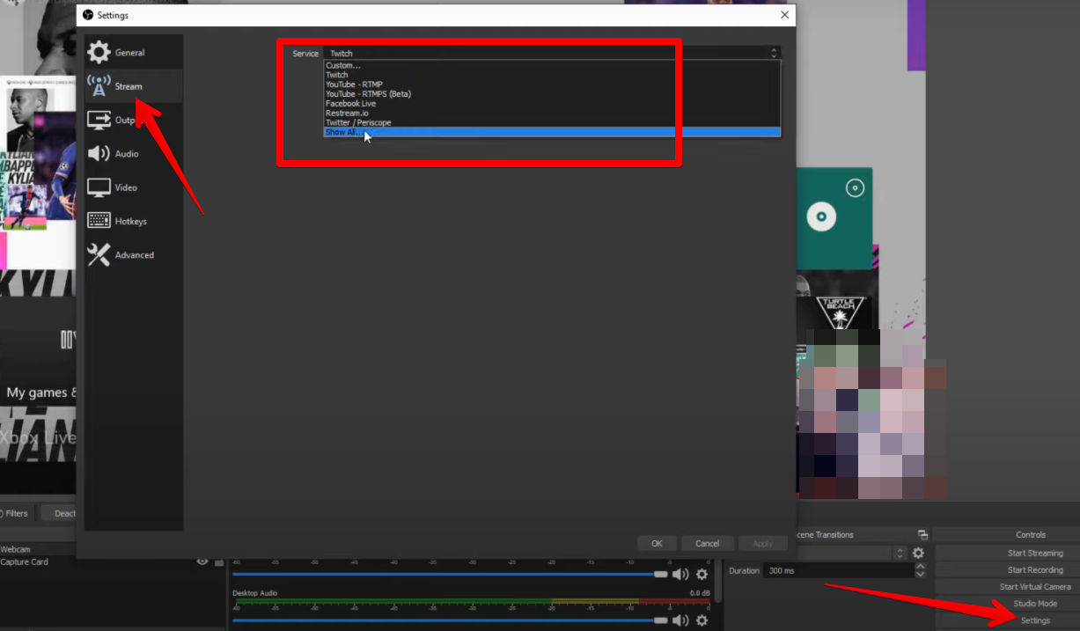
Task: Choose Twitch in the Service list
Action: coord(552,75)
